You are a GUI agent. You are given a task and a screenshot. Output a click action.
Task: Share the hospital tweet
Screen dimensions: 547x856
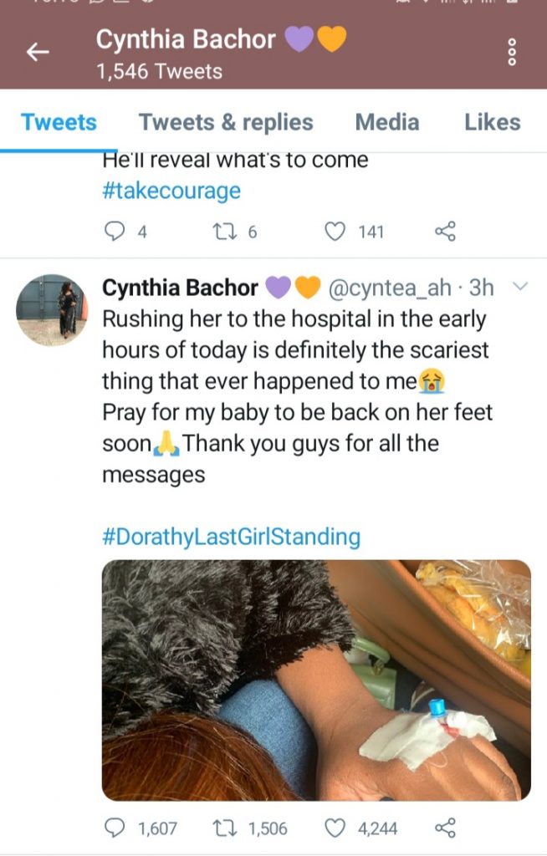[x=444, y=828]
